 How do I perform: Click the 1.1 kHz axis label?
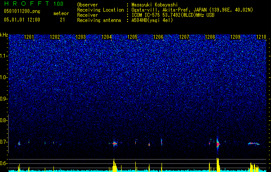(x=4, y=56)
